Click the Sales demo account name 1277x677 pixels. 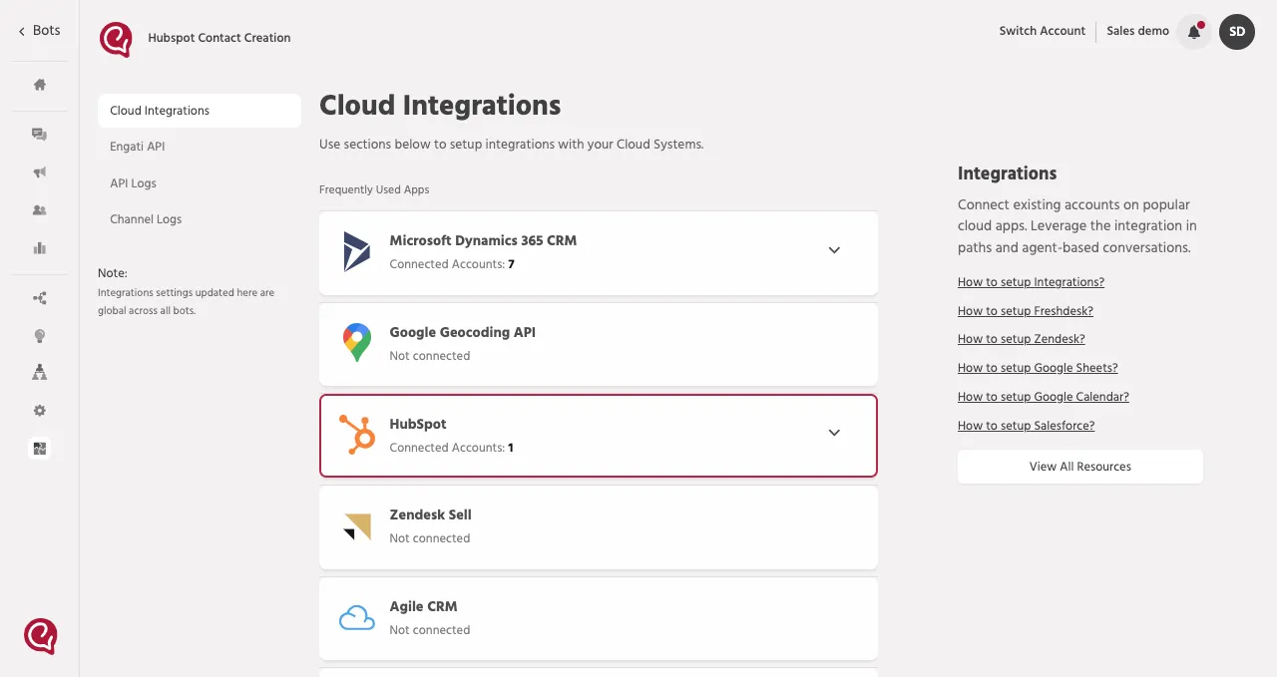(x=1137, y=31)
